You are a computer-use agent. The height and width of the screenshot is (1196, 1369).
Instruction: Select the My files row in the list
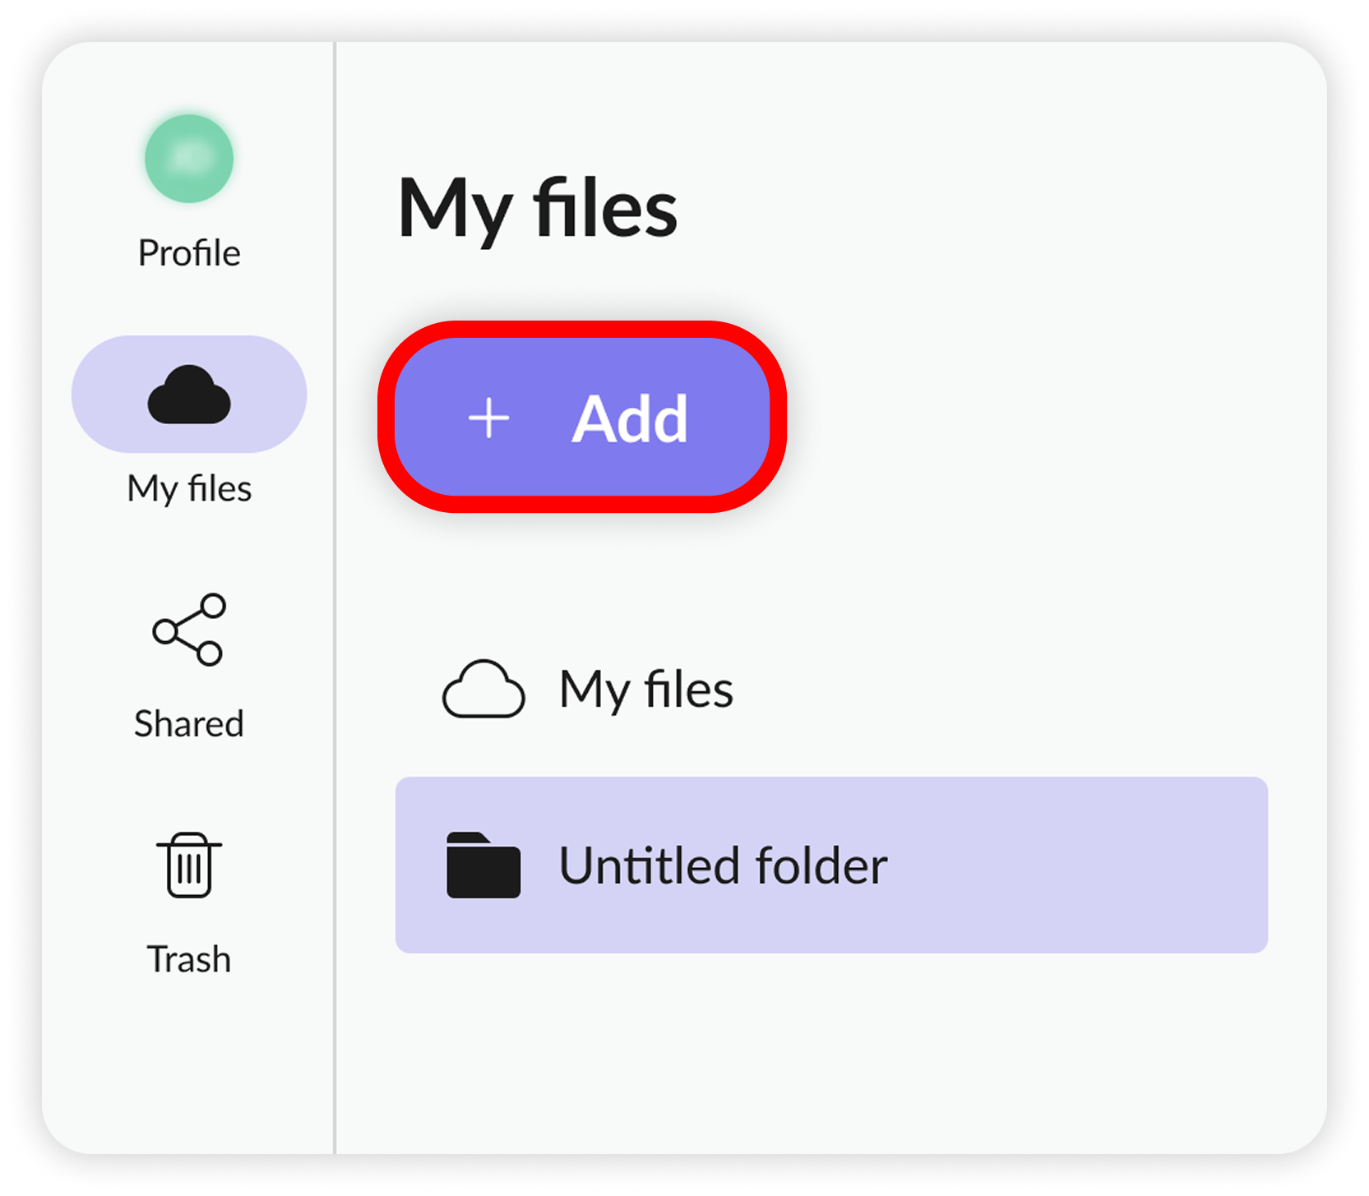pyautogui.click(x=831, y=689)
